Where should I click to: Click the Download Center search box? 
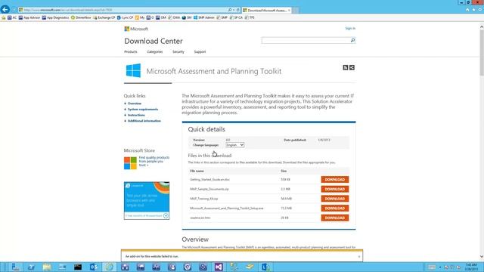(306, 40)
